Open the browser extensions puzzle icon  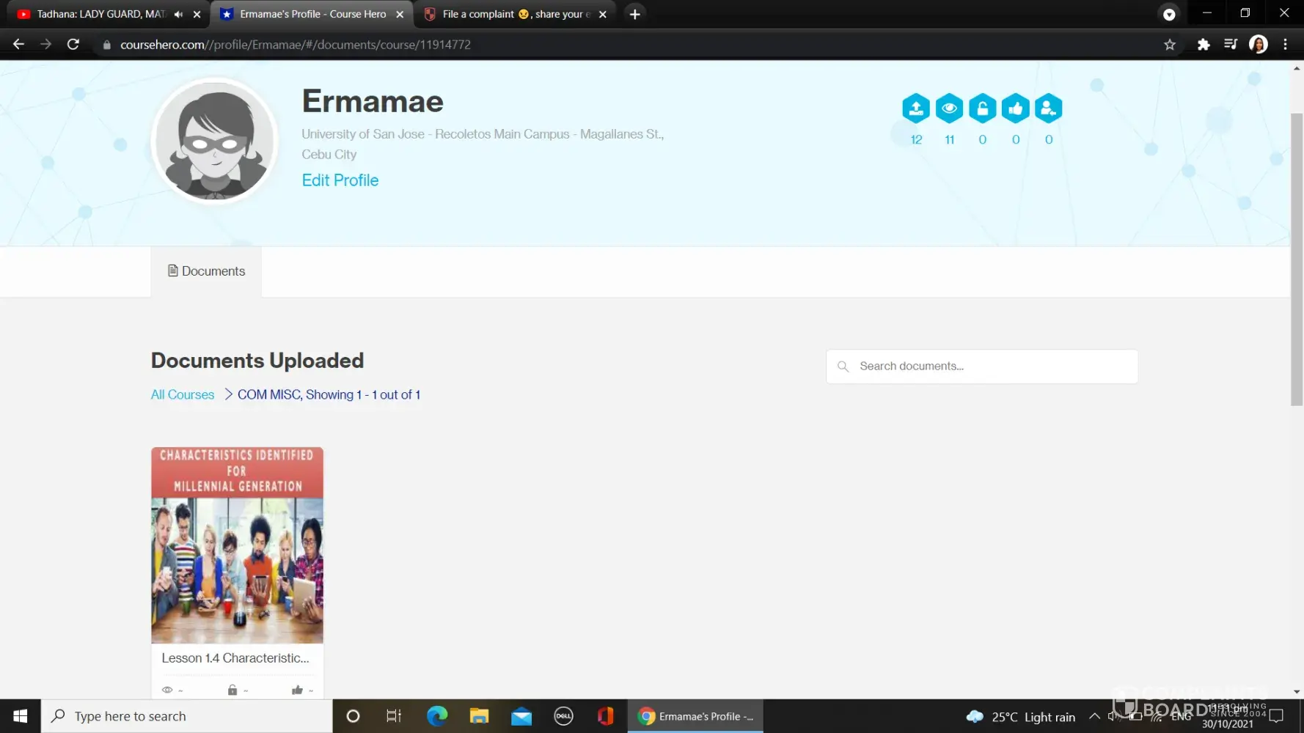(1203, 45)
